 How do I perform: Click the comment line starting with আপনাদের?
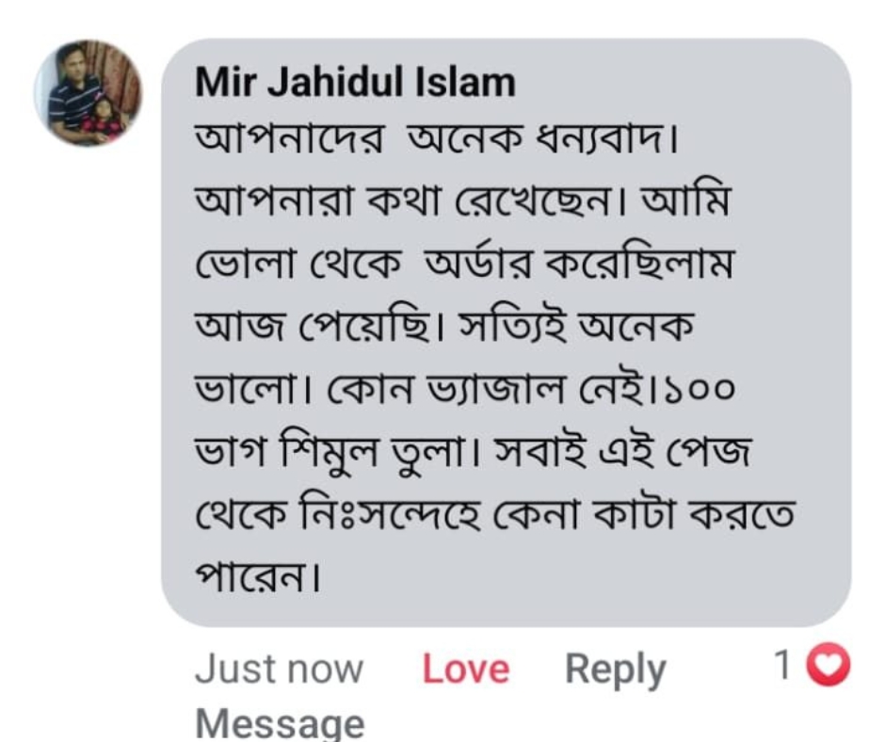[437, 142]
